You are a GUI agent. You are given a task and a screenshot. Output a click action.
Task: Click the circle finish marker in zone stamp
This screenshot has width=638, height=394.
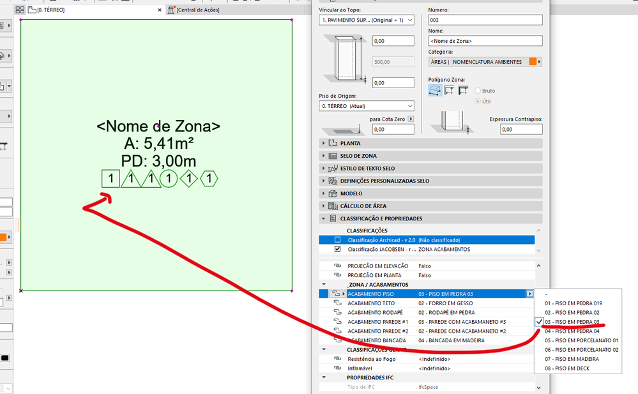click(169, 179)
